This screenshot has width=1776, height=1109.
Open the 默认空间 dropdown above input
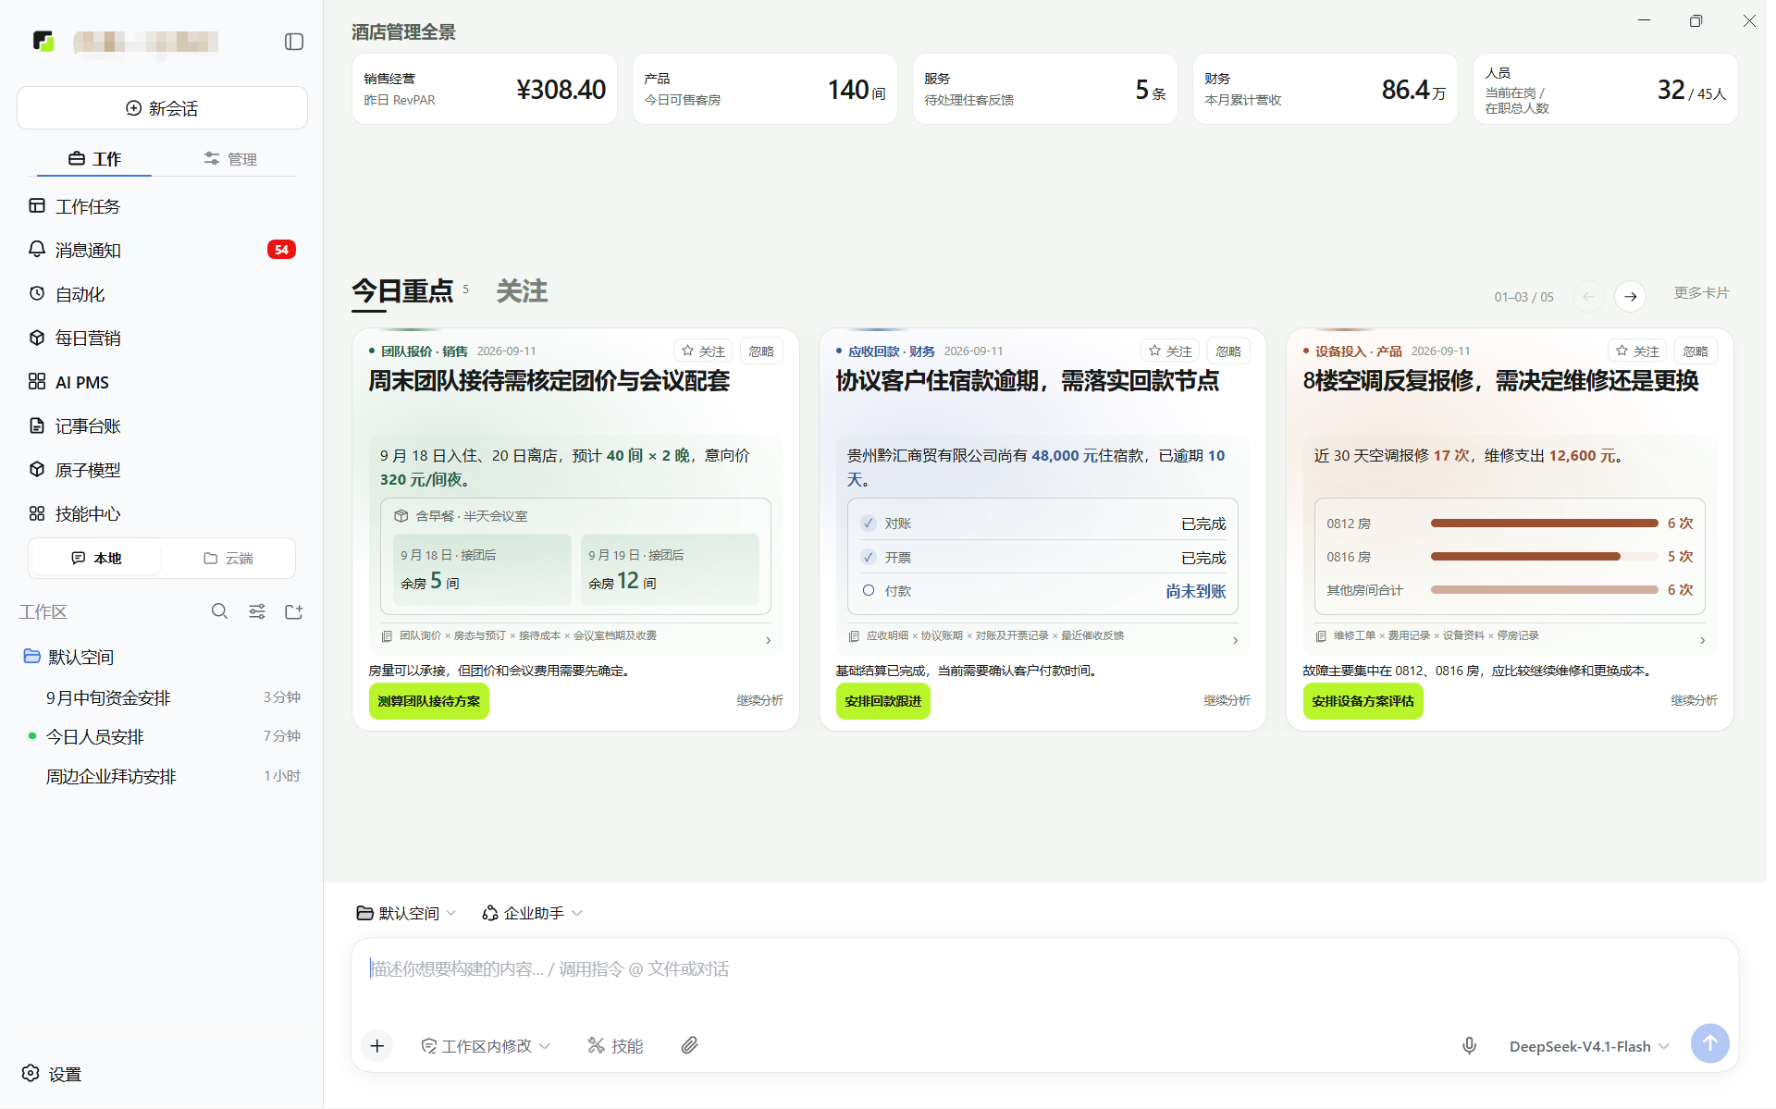(x=406, y=913)
